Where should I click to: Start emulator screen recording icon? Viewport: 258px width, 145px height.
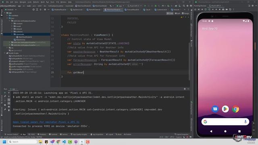(227, 10)
